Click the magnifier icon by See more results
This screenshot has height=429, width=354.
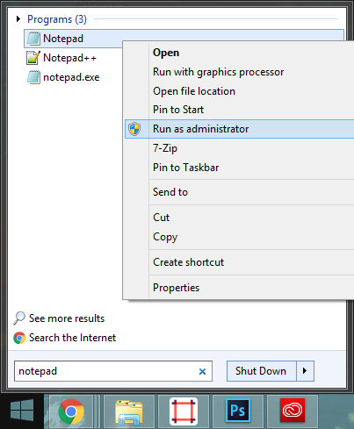19,318
